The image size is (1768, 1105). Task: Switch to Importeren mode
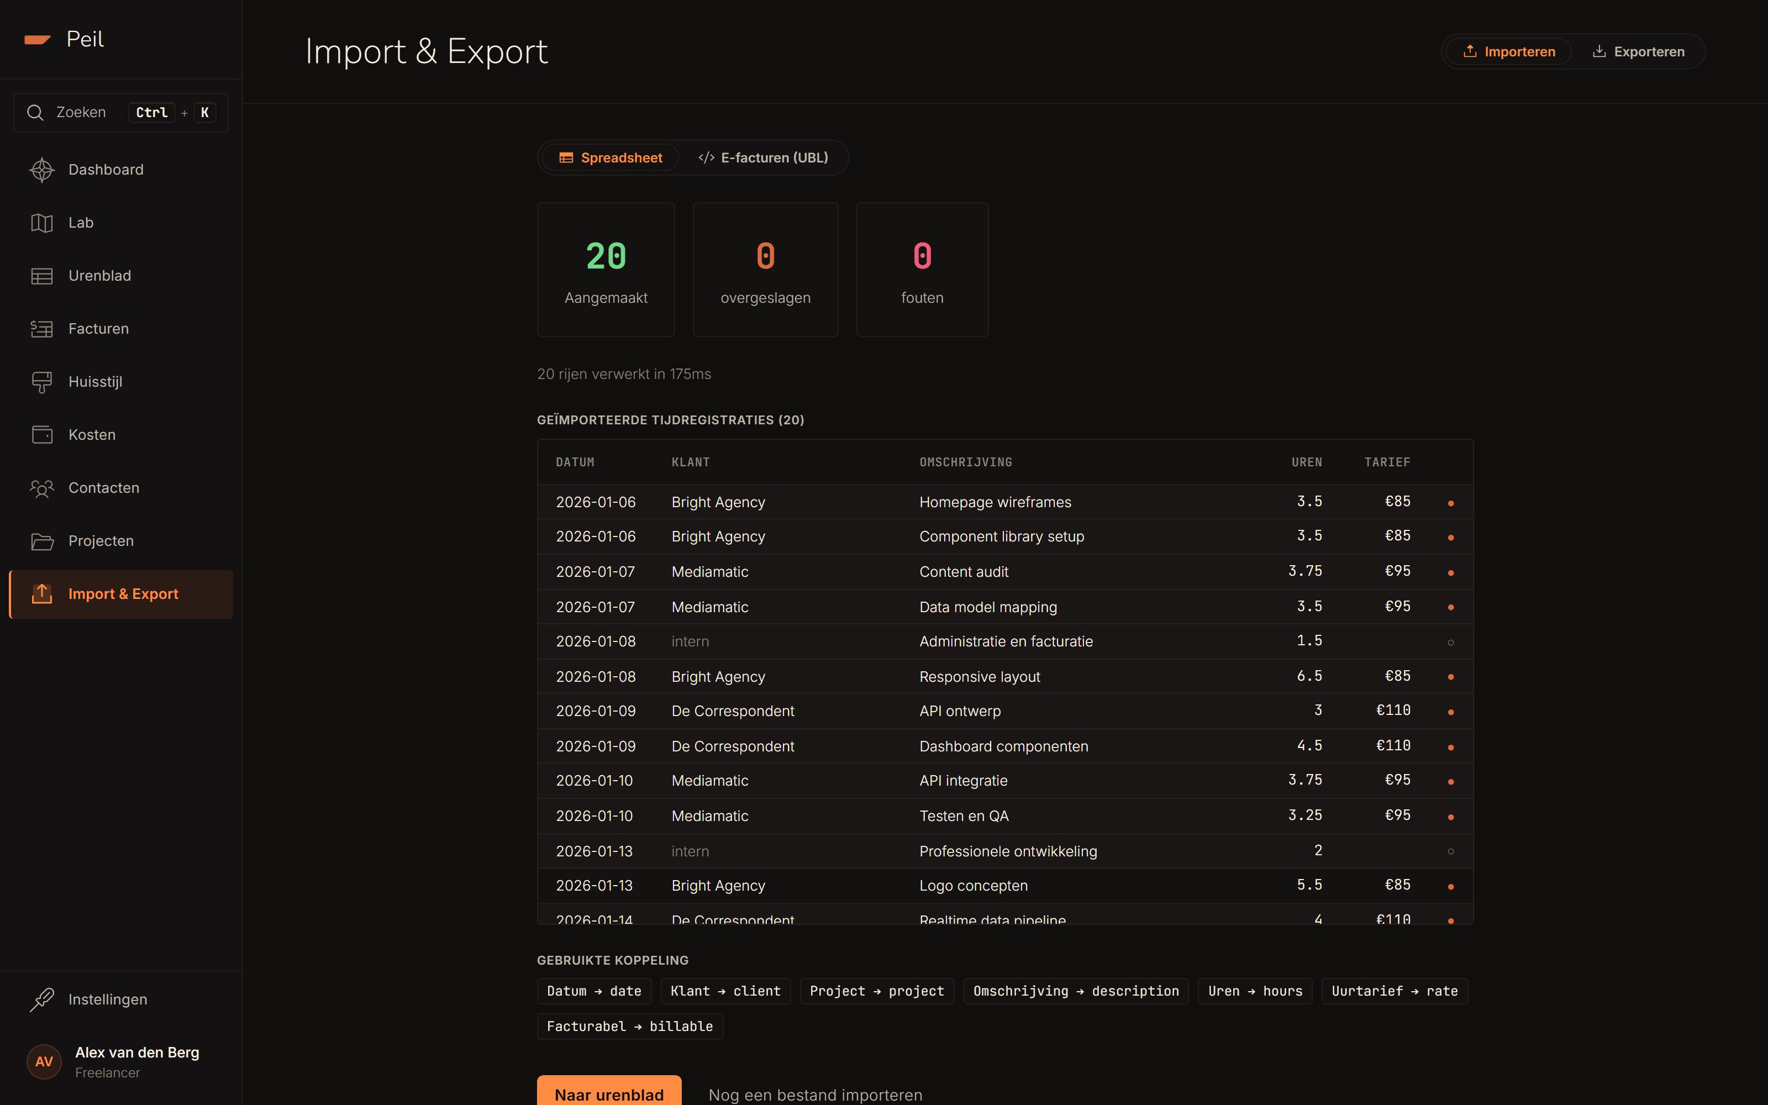point(1509,52)
